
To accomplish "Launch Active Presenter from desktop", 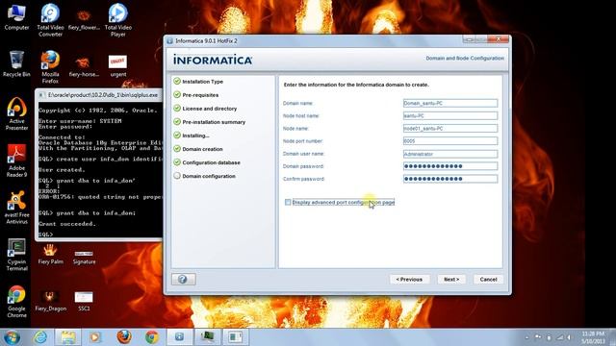I will (x=16, y=113).
